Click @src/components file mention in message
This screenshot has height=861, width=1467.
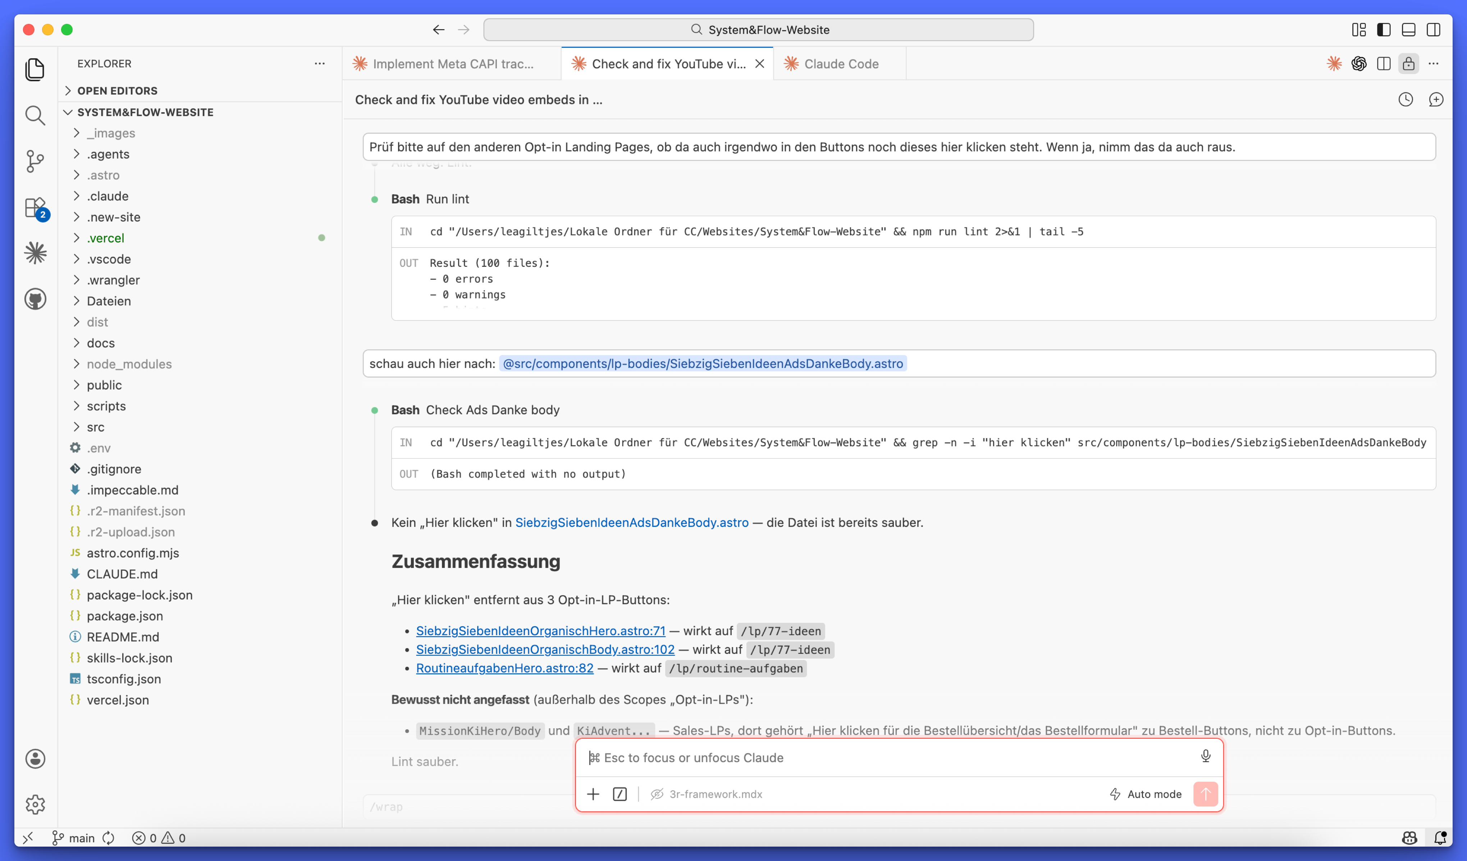703,363
